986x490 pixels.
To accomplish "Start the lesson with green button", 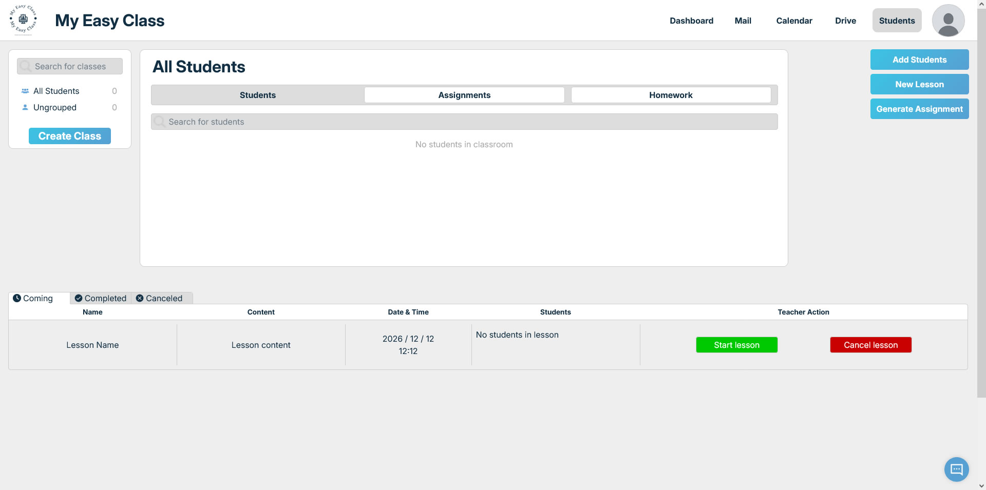I will click(736, 345).
